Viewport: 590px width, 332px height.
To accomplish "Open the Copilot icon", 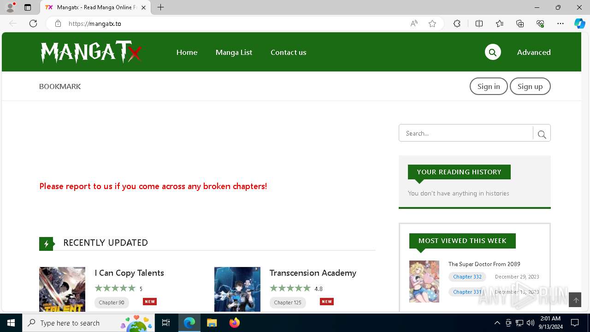I will click(x=579, y=24).
